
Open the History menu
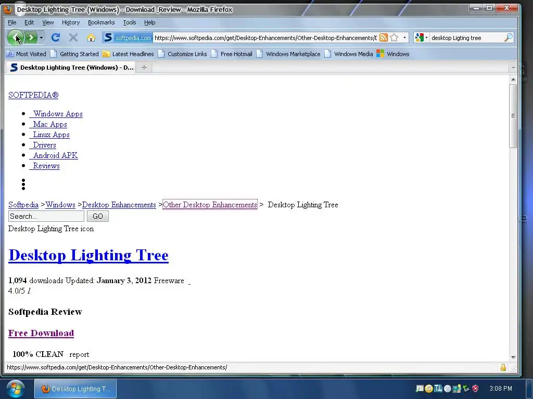click(71, 22)
